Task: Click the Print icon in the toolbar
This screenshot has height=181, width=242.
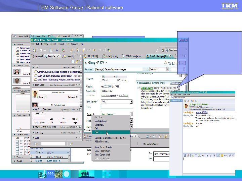Action: tap(45, 50)
